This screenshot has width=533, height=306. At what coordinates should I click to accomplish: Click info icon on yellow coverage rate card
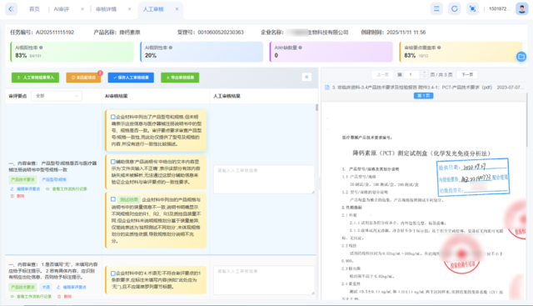pos(439,48)
